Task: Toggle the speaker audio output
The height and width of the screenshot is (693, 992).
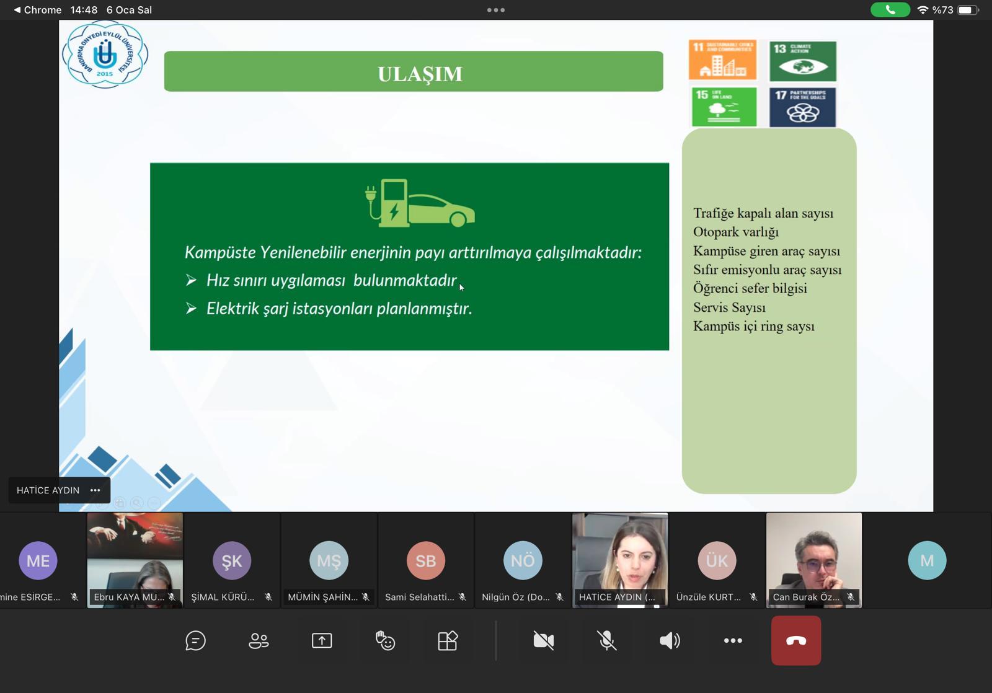Action: (670, 640)
